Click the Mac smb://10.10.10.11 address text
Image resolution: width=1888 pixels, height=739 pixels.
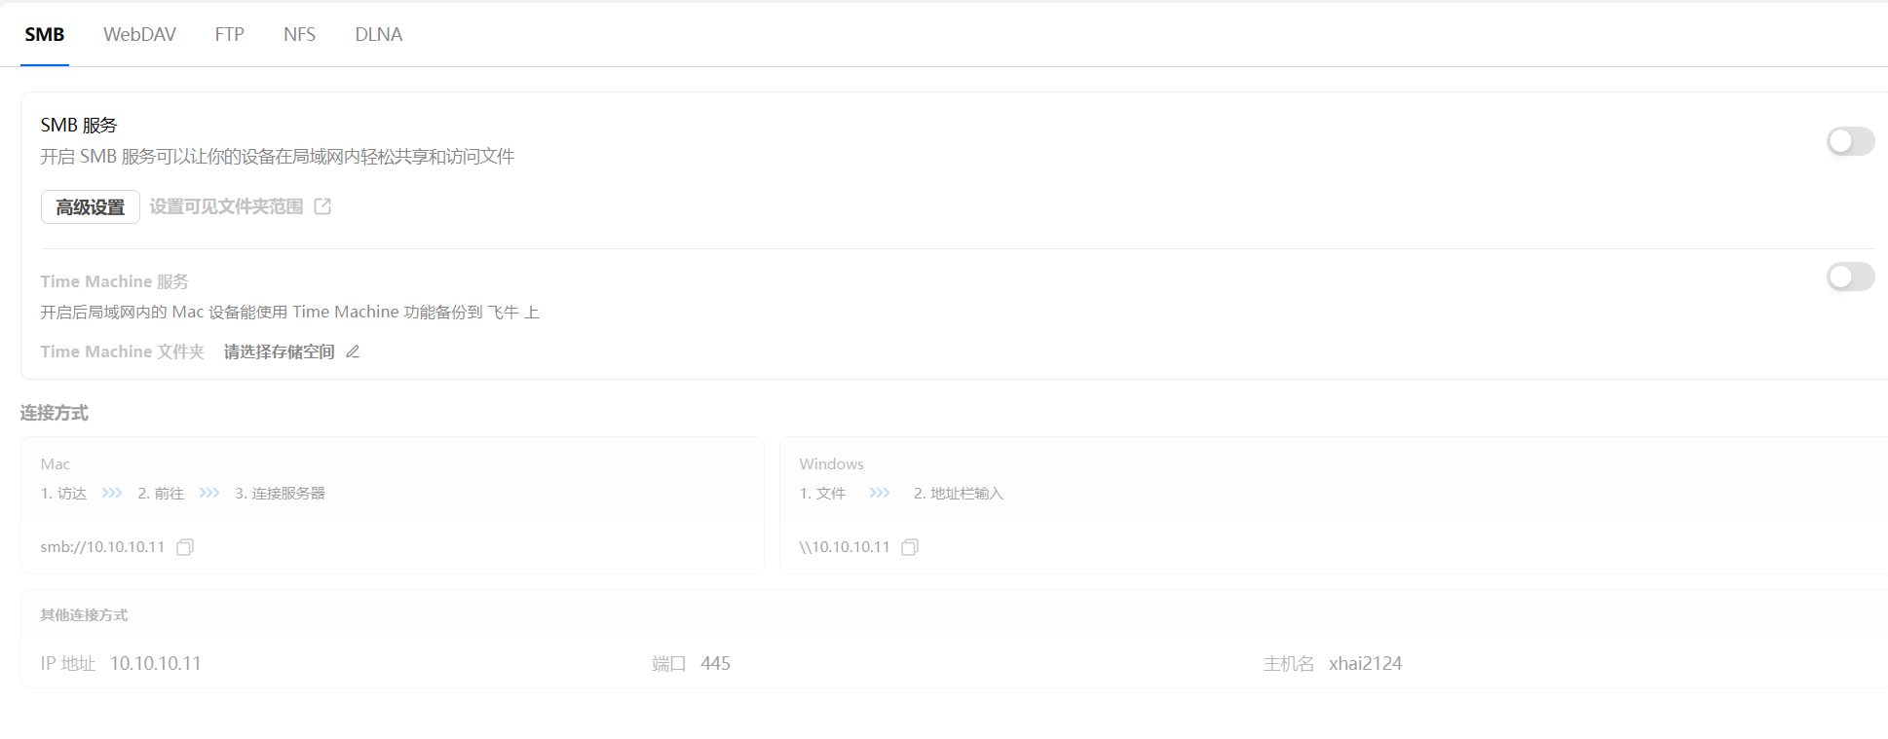coord(102,547)
